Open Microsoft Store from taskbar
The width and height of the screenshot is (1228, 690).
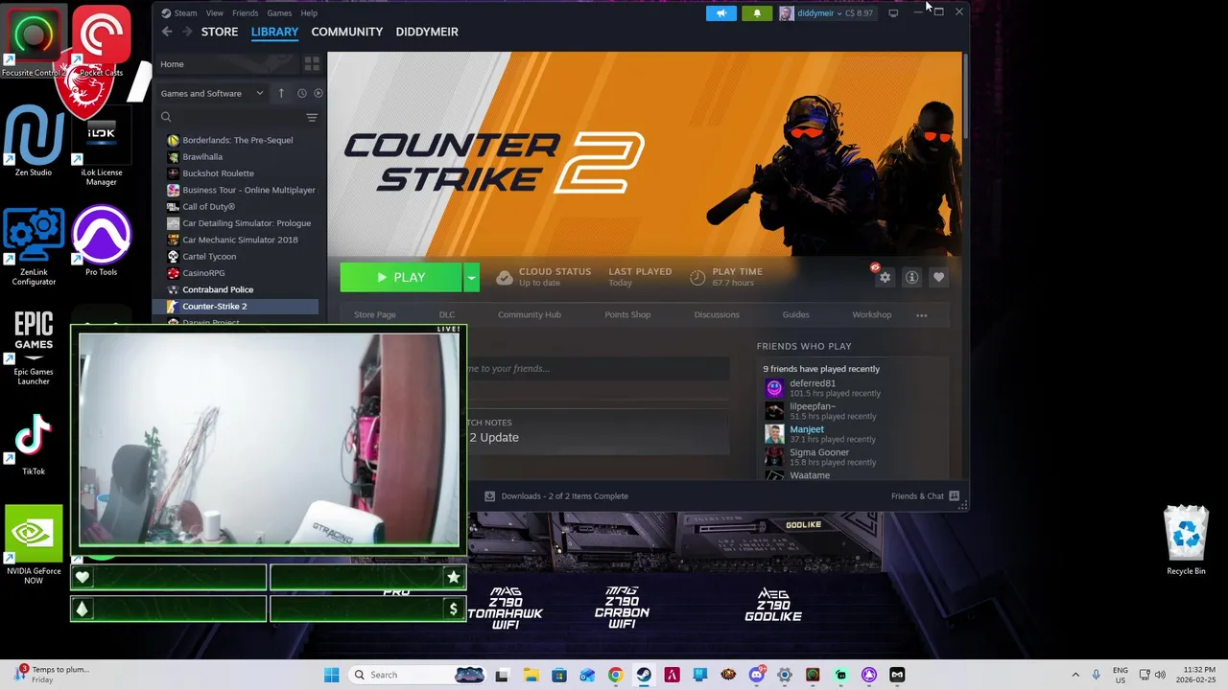coord(558,675)
